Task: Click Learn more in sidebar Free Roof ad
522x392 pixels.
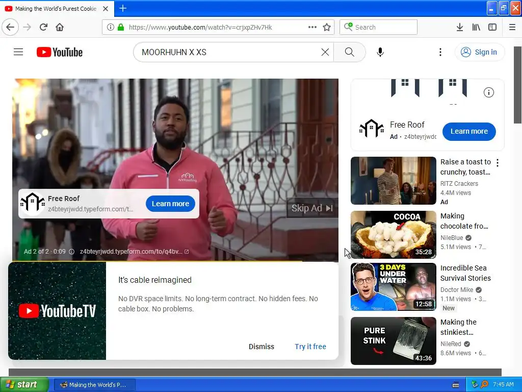Action: pyautogui.click(x=469, y=131)
